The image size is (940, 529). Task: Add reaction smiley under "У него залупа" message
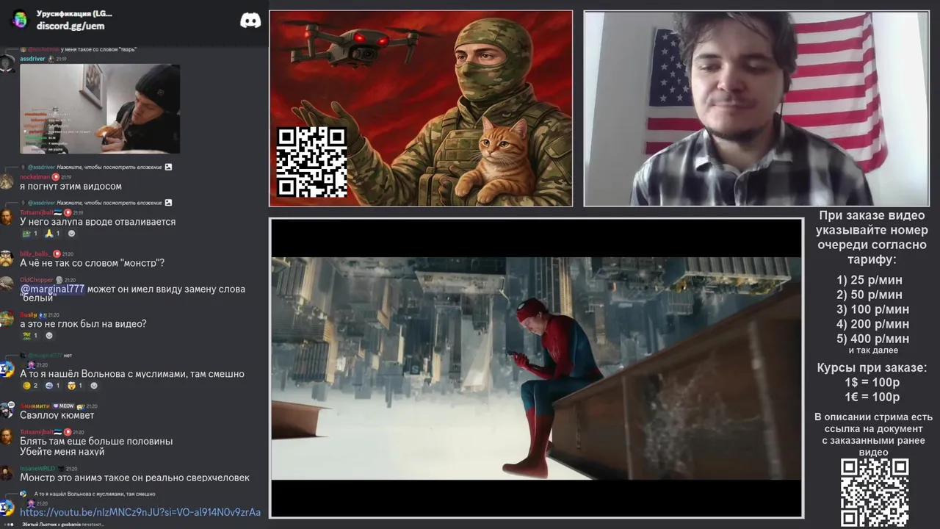[x=71, y=234]
